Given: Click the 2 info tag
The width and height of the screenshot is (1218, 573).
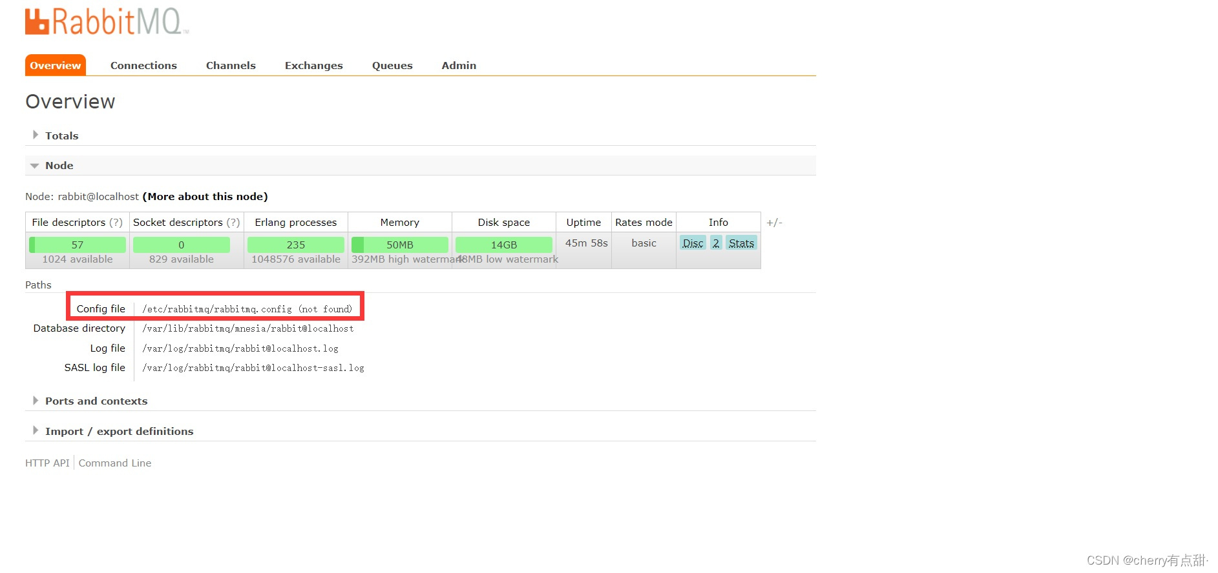Looking at the screenshot, I should (x=716, y=243).
